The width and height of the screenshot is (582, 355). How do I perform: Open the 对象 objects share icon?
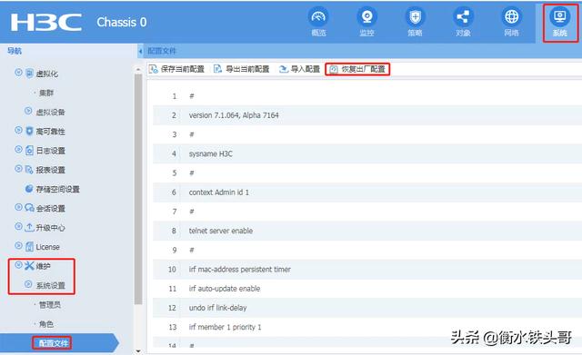pyautogui.click(x=463, y=16)
